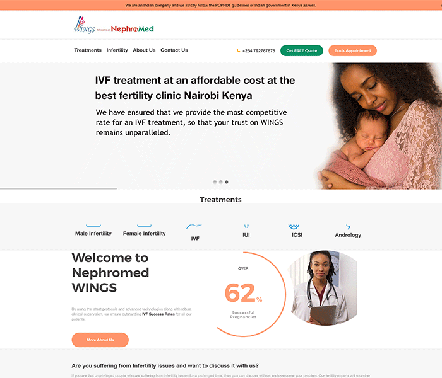Open the Male Infertility treatment icon

click(93, 226)
